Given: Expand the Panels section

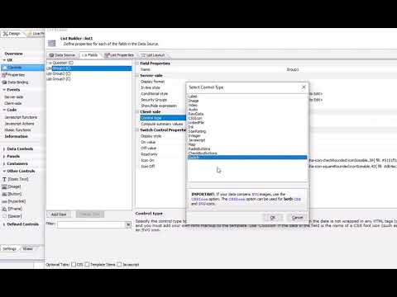Looking at the screenshot, I should point(4,156).
